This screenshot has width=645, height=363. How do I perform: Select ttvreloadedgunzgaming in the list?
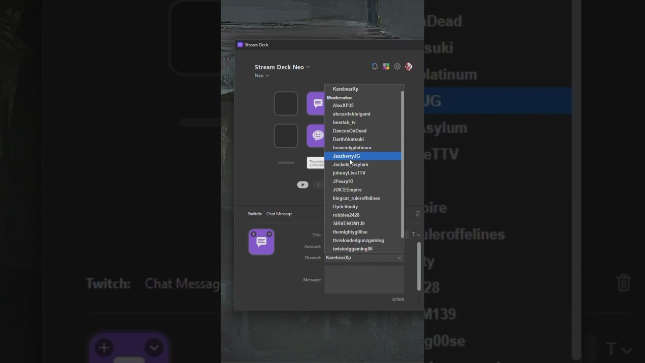362,240
